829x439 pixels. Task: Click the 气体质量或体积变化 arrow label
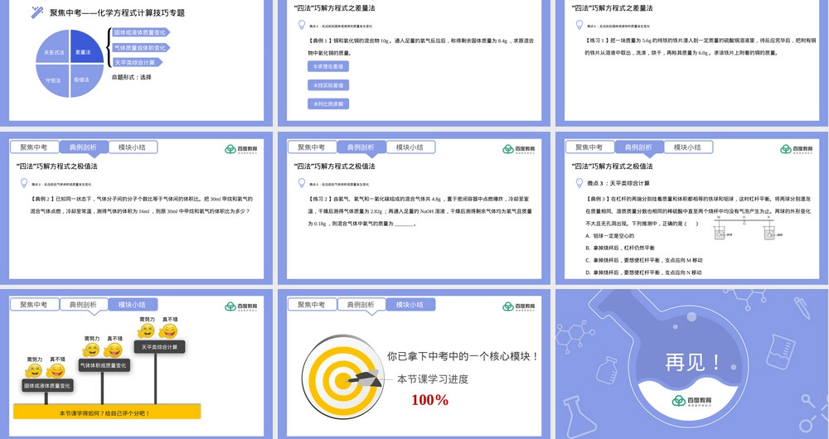141,47
